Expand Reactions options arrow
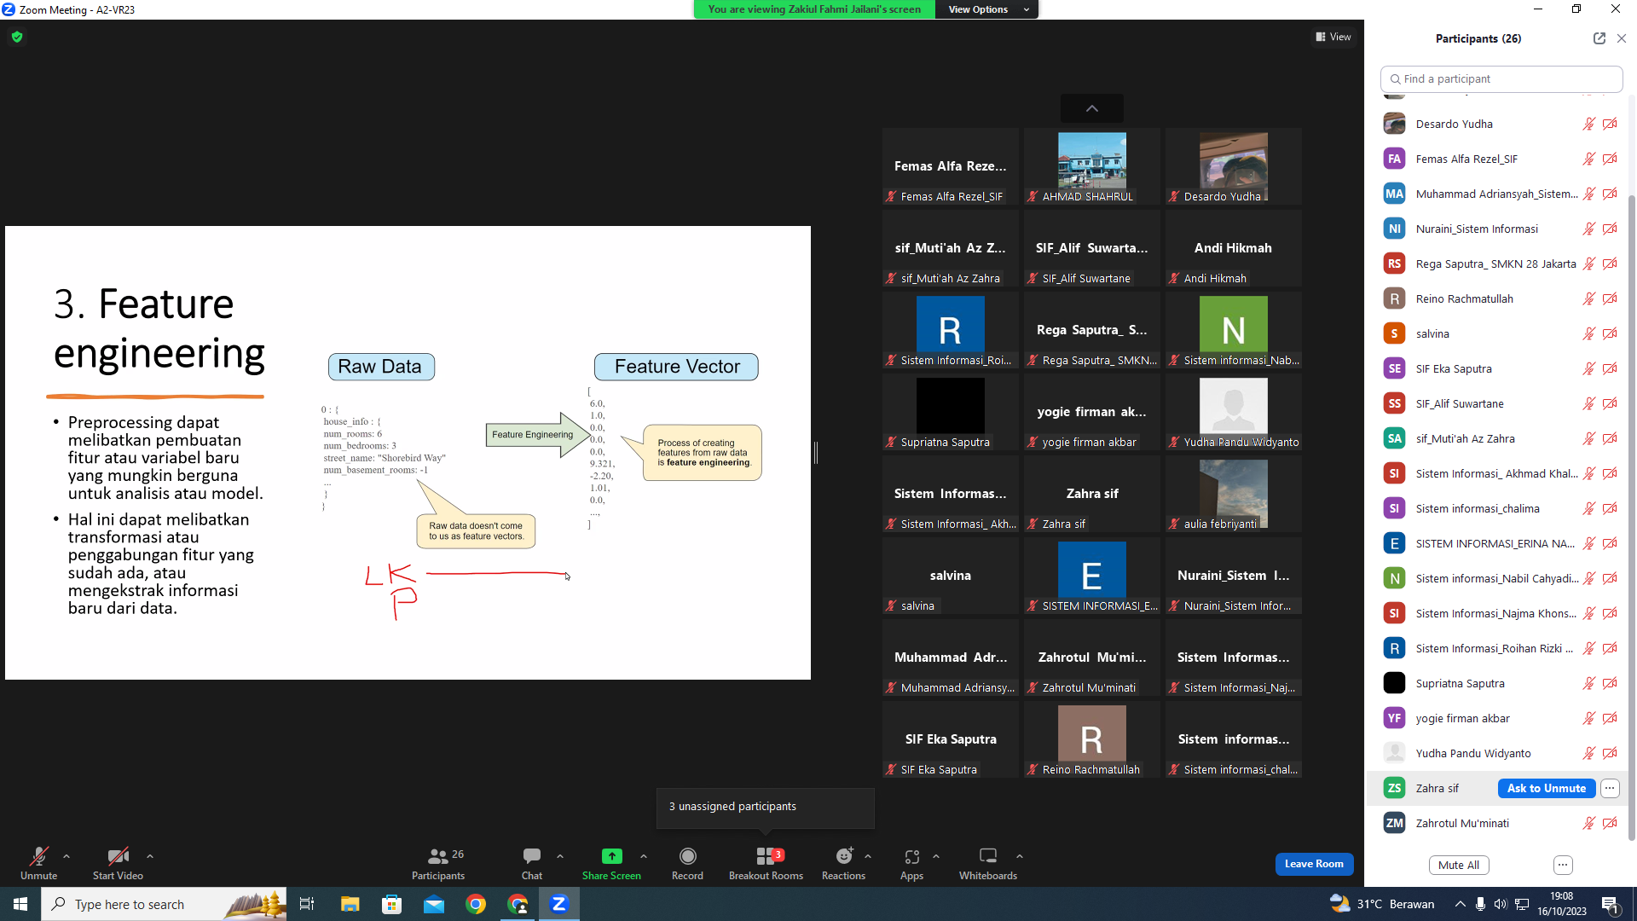1637x921 pixels. pyautogui.click(x=868, y=856)
